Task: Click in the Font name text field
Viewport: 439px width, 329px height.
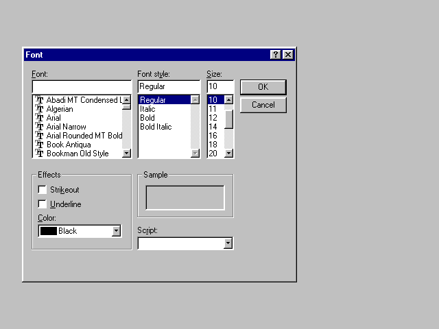Action: (x=81, y=87)
